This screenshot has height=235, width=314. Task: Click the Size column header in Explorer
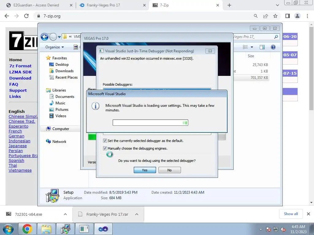tap(251, 56)
